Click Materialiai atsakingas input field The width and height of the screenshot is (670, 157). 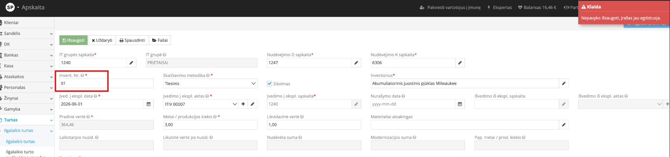[465, 125]
